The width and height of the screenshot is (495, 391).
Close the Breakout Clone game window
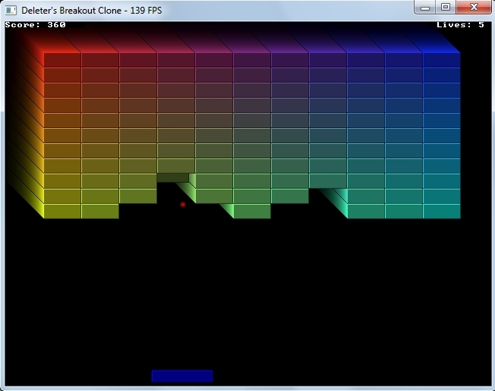tap(475, 8)
